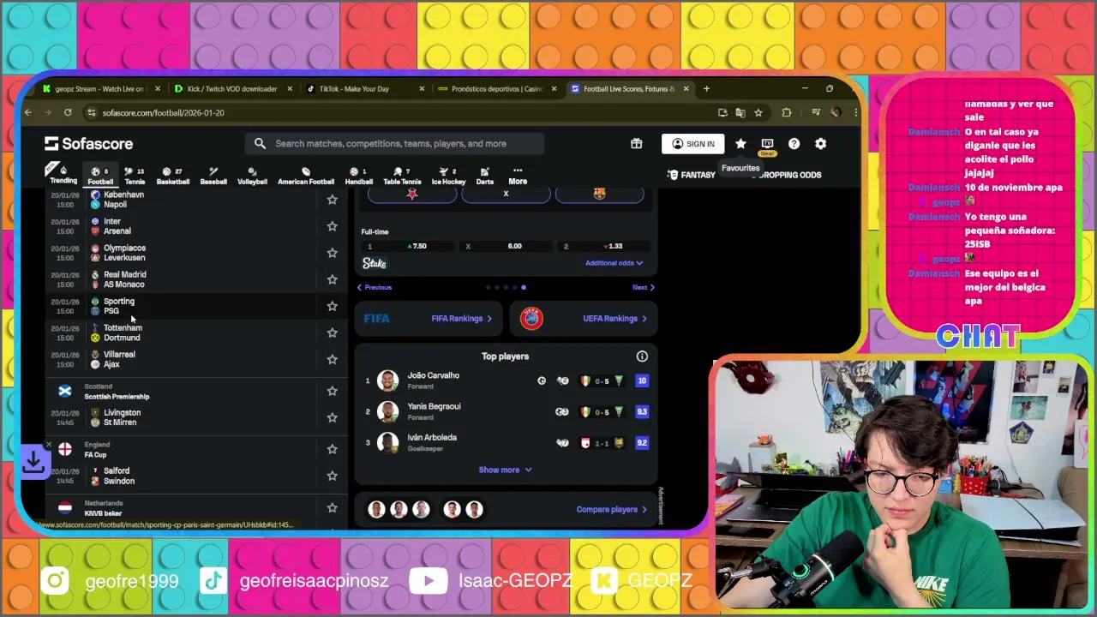1097x617 pixels.
Task: Expand the Additional odds dropdown
Action: pos(614,263)
